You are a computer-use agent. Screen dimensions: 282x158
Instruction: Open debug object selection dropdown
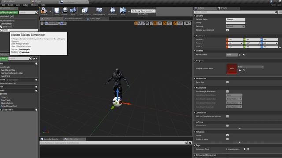(143, 11)
